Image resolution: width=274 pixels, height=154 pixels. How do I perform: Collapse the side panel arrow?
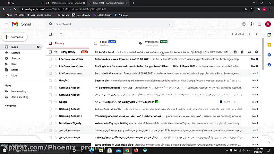(269, 142)
